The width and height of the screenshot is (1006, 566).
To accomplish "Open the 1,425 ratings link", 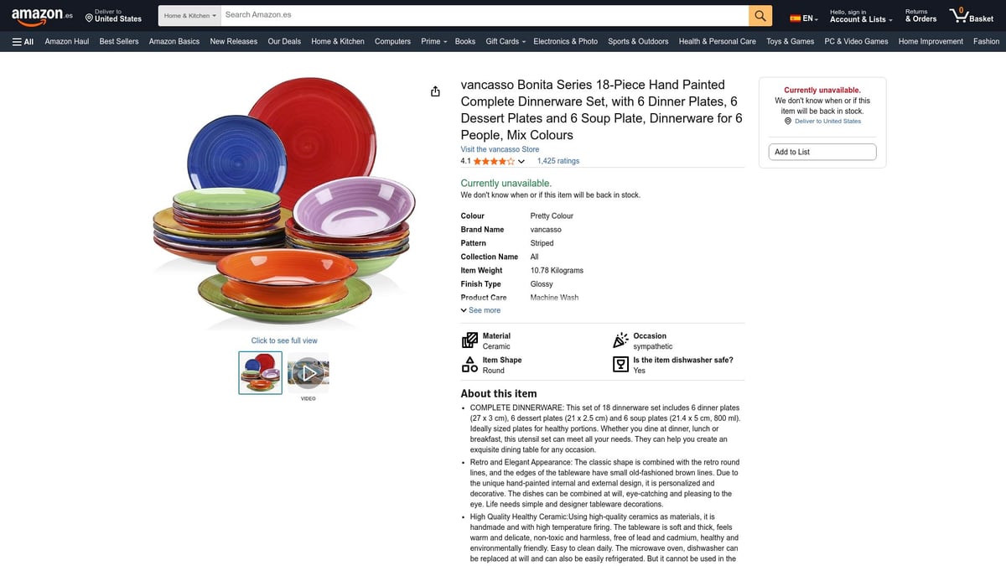I will click(x=558, y=161).
